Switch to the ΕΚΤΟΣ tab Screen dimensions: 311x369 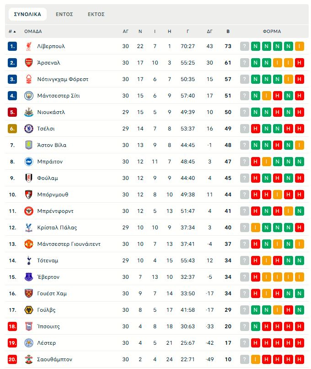click(x=96, y=14)
